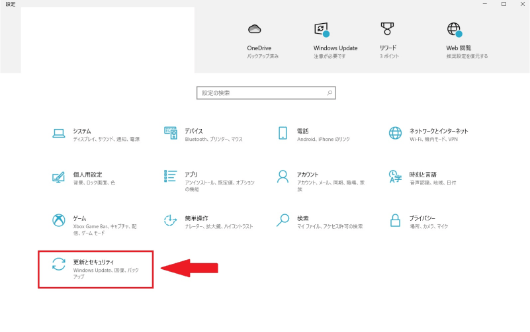Open the アプリ list icon
This screenshot has height=332, width=530.
(170, 176)
